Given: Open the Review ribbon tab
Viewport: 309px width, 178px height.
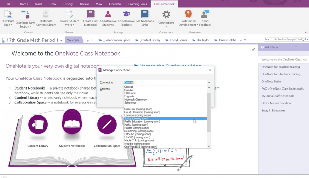Looking at the screenshot, I should click(84, 4).
